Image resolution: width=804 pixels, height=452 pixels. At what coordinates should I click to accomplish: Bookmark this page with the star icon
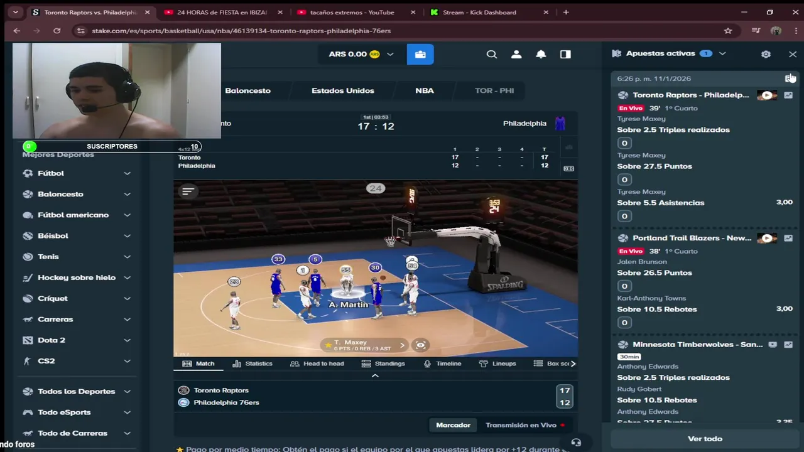(x=728, y=31)
